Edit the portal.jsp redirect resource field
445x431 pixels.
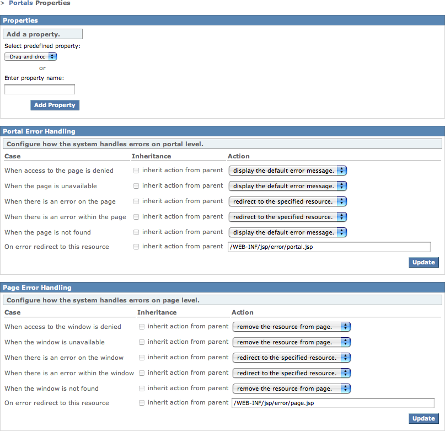329,247
